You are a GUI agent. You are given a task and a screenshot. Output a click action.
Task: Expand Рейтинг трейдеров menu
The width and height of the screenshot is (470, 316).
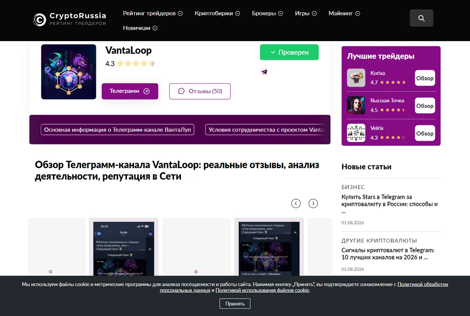point(153,13)
